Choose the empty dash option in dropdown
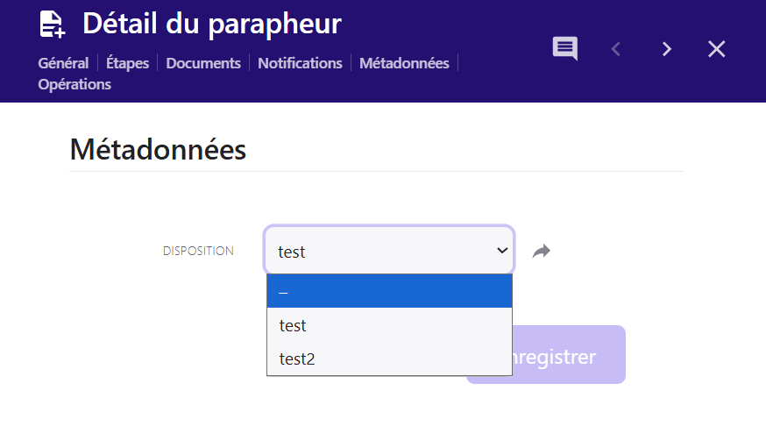The height and width of the screenshot is (426, 766). (389, 291)
